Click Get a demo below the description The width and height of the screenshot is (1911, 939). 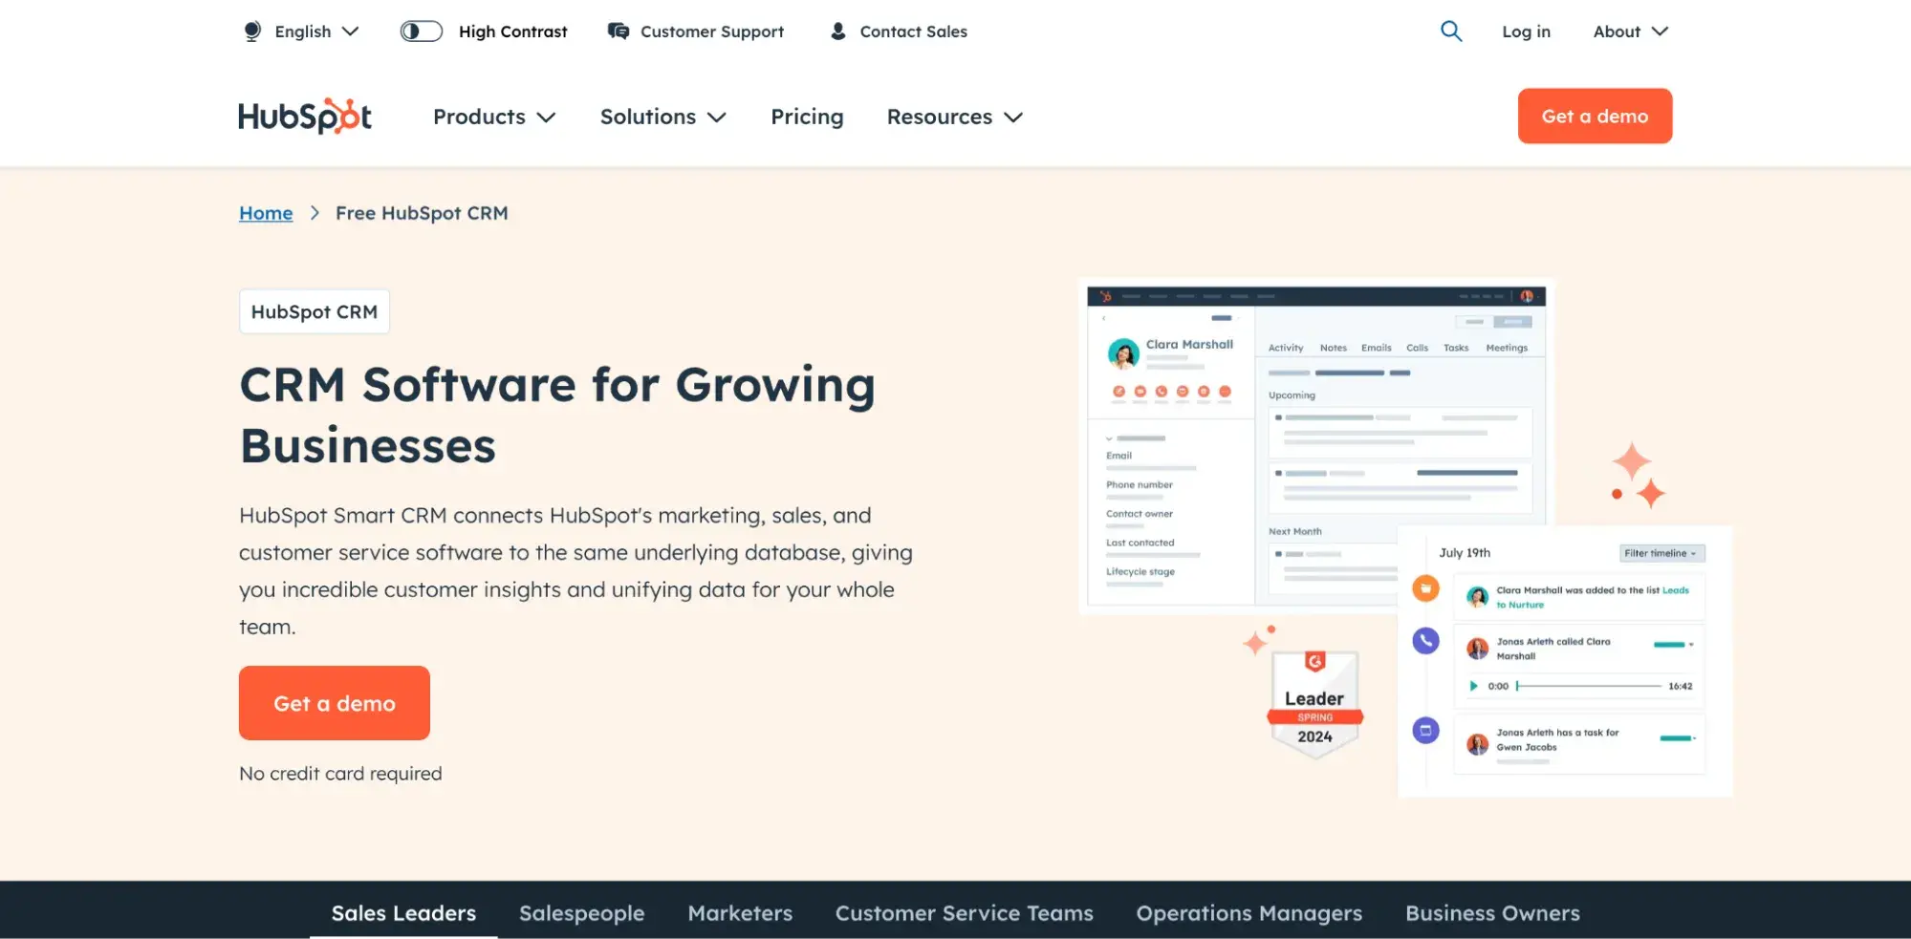point(335,703)
